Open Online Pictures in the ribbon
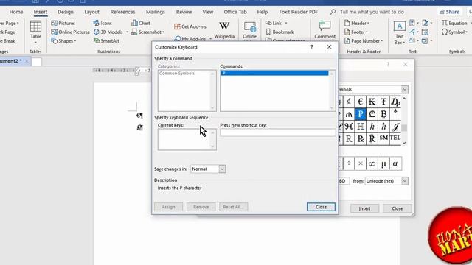Screen dimensions: 472x265 70,32
